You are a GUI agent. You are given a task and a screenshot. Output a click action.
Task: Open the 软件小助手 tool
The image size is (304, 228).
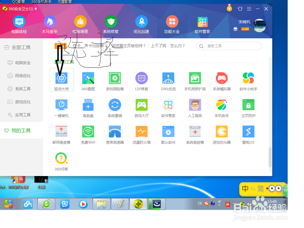point(248,81)
